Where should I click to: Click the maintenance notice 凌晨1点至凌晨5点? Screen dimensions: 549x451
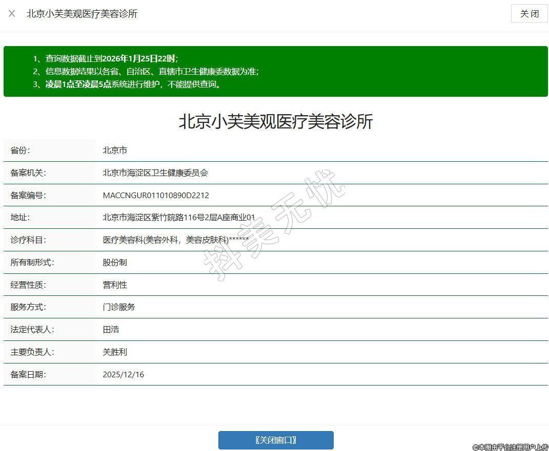[x=133, y=84]
